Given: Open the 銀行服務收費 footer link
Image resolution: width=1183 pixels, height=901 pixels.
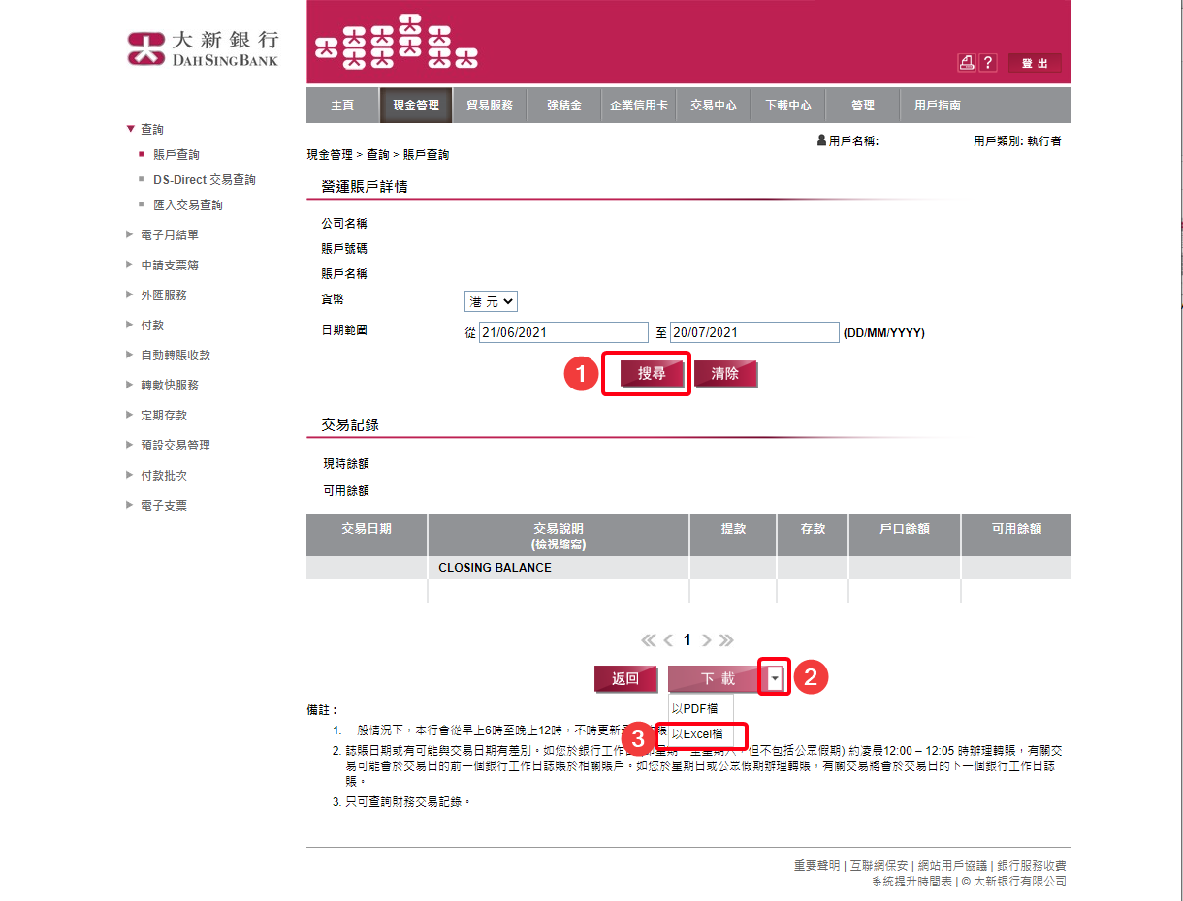Looking at the screenshot, I should pos(1032,866).
